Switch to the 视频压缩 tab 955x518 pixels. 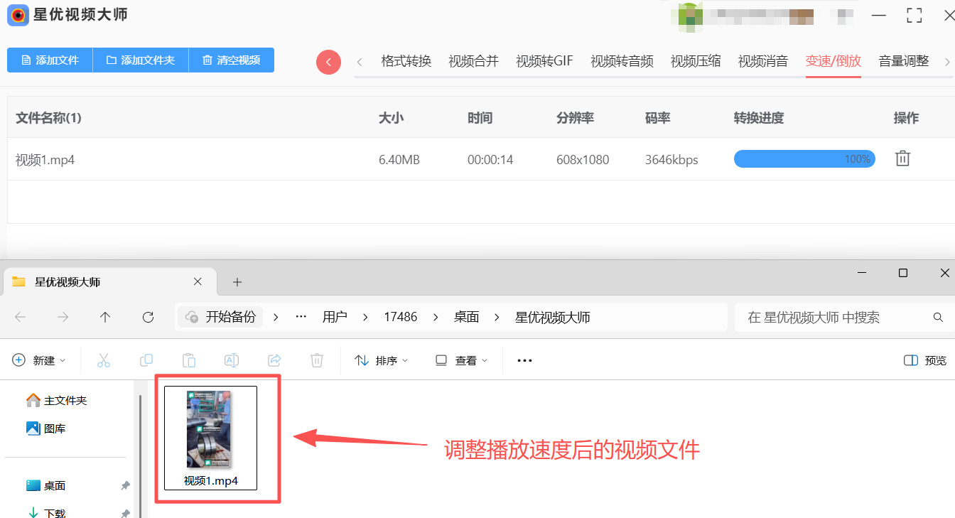[x=696, y=61]
